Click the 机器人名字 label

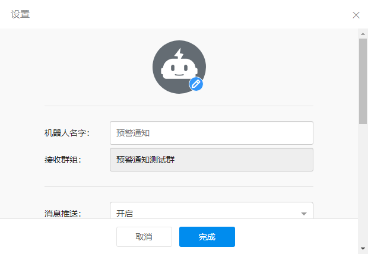(66, 133)
